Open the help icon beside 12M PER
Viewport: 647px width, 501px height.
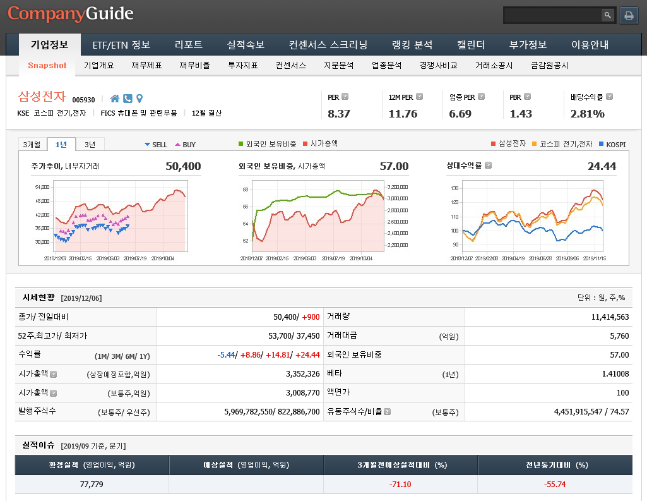[419, 96]
